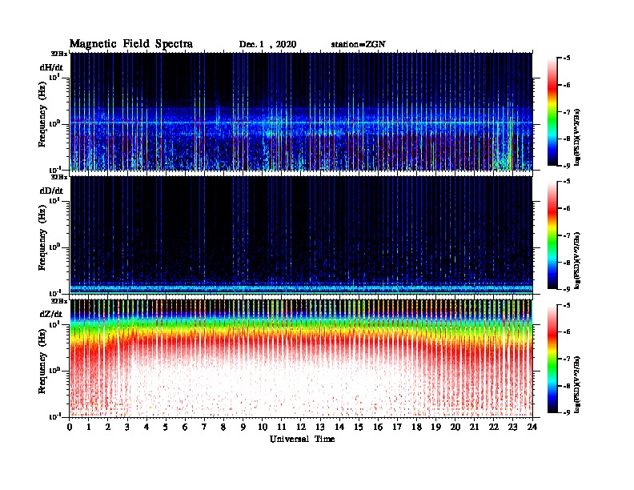Click the "-9" value on dZ/dt color bar
Screen dimensions: 634x490
click(567, 413)
